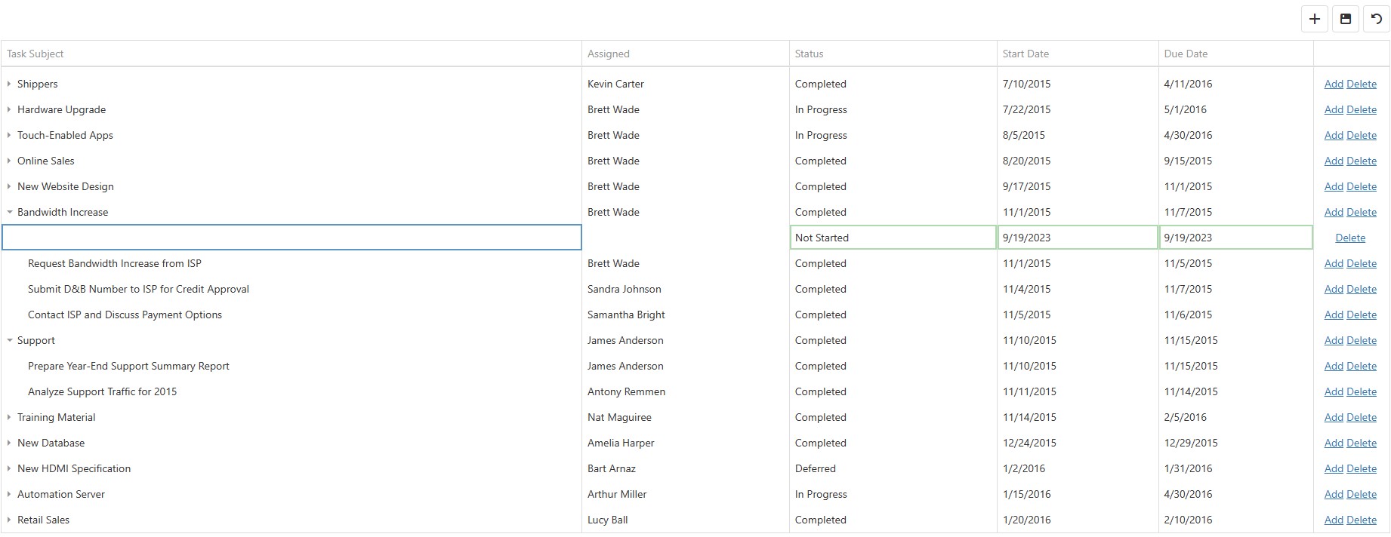
Task: Expand the Retail Sales task
Action: [9, 520]
